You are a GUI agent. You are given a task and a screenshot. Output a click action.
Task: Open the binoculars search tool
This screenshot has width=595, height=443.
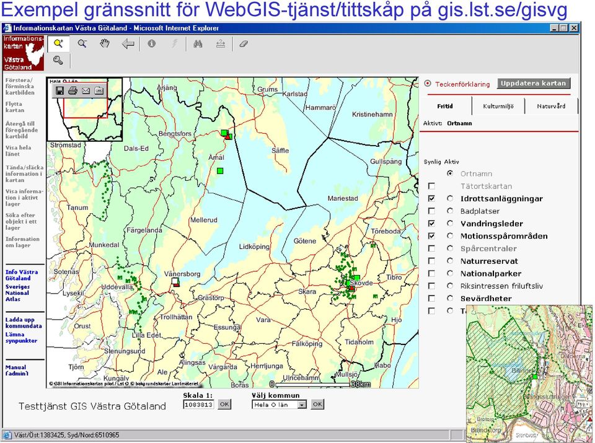tap(198, 43)
